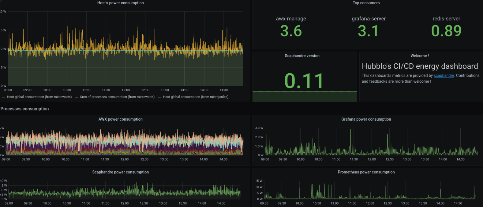Open the Scaphandre version panel title menu
Viewport: 483px width, 207px height.
click(x=302, y=56)
